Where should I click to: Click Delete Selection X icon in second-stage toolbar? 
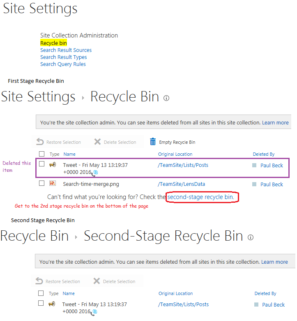[97, 281]
